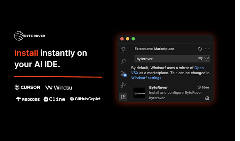Click the ByteRover extension thumbnail
This screenshot has height=141, width=240.
click(139, 93)
